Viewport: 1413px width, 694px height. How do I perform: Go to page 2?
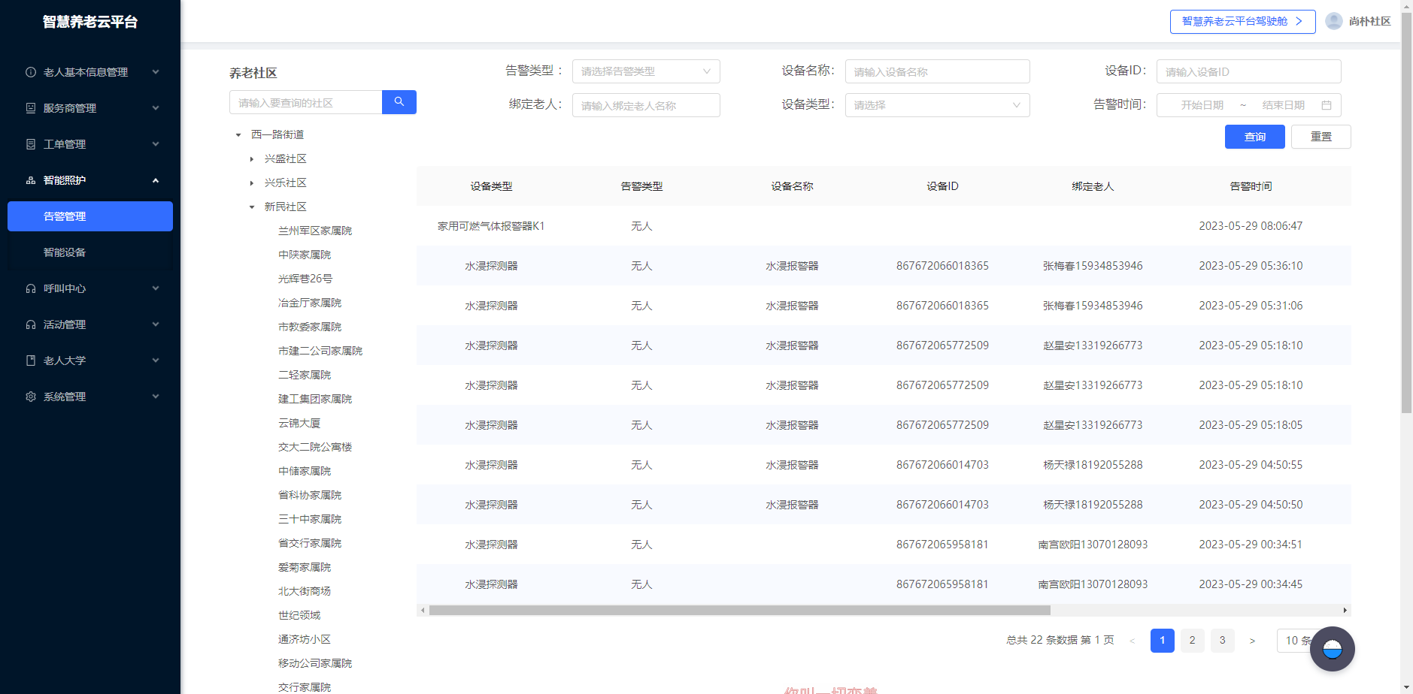click(1192, 641)
